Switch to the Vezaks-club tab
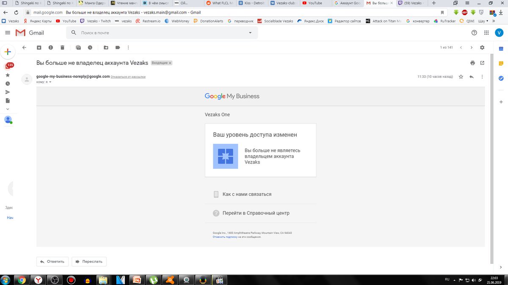This screenshot has width=508, height=285. pyautogui.click(x=284, y=3)
